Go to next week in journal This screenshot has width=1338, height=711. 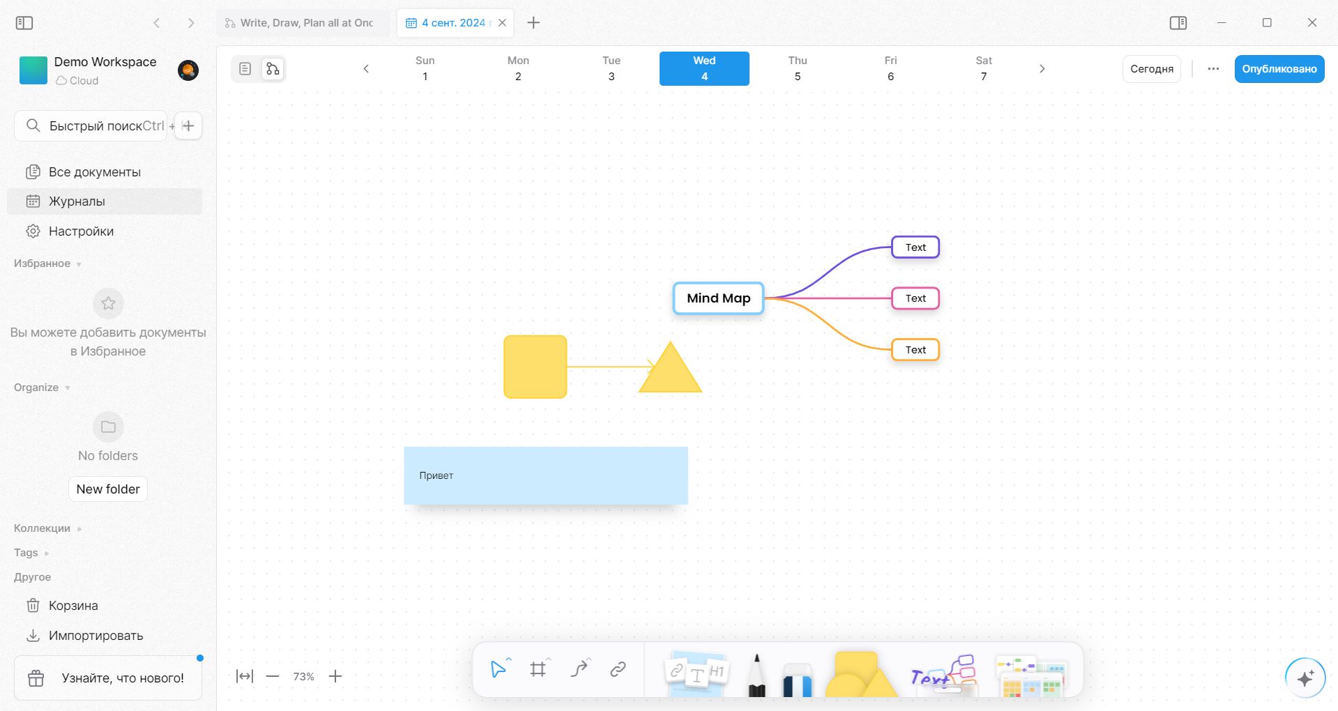(x=1042, y=69)
